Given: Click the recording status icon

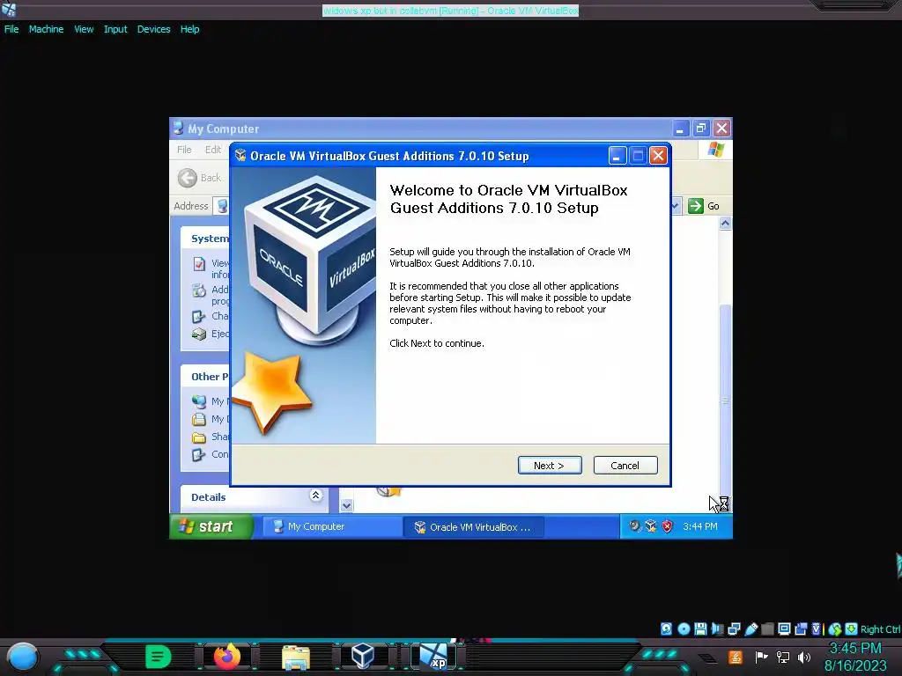Looking at the screenshot, I should 801,628.
